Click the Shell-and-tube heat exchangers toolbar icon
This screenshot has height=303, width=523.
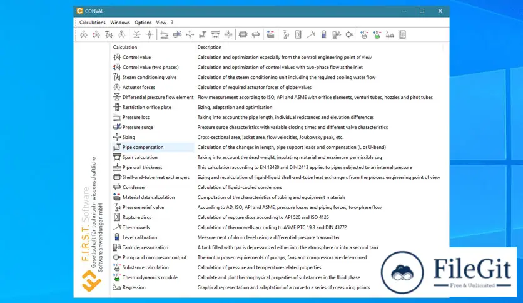coord(243,34)
